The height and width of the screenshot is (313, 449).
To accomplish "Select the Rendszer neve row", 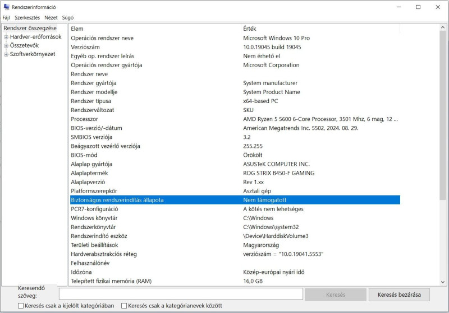I will click(x=235, y=74).
